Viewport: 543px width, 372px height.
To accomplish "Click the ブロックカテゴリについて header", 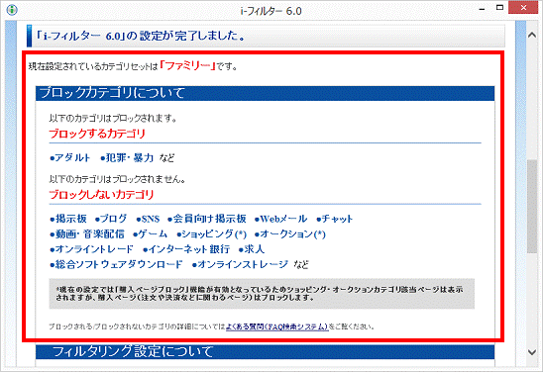I will click(x=265, y=93).
